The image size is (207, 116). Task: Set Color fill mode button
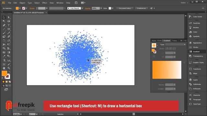(x=4, y=82)
